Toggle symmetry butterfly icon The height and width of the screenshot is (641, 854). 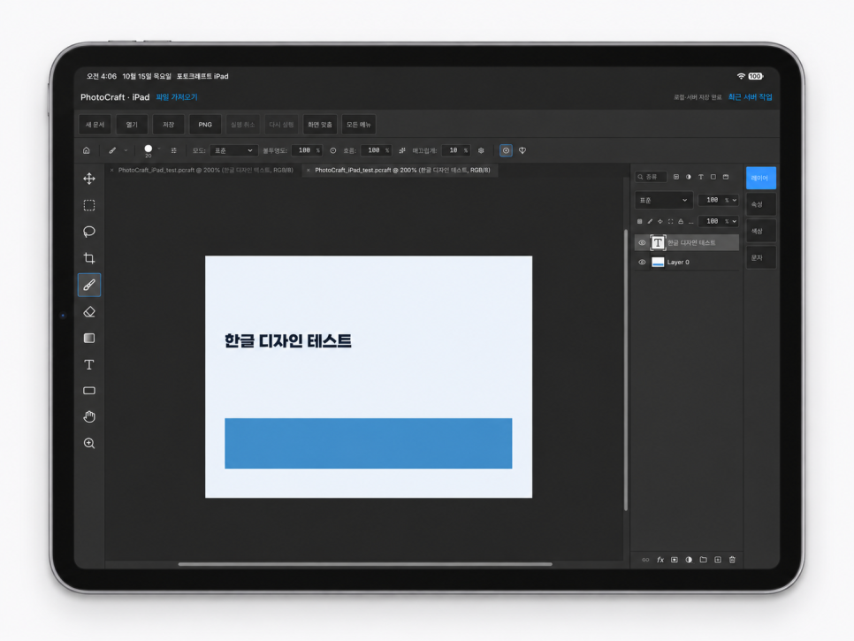522,150
